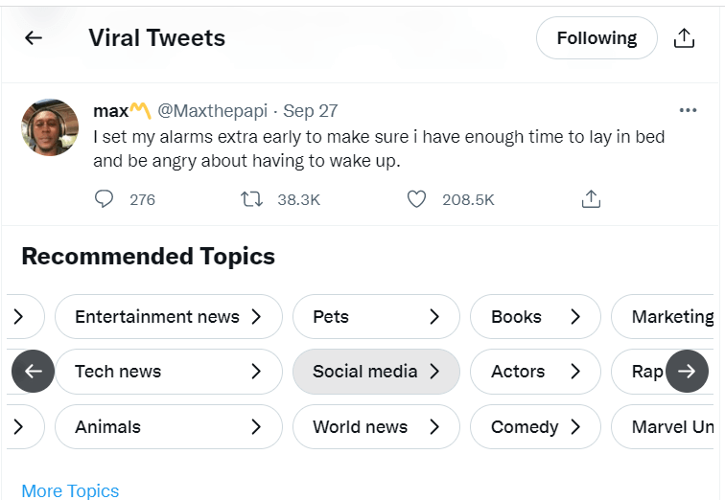Click the Sep 27 tweet timestamp
Image resolution: width=725 pixels, height=500 pixels.
(311, 111)
